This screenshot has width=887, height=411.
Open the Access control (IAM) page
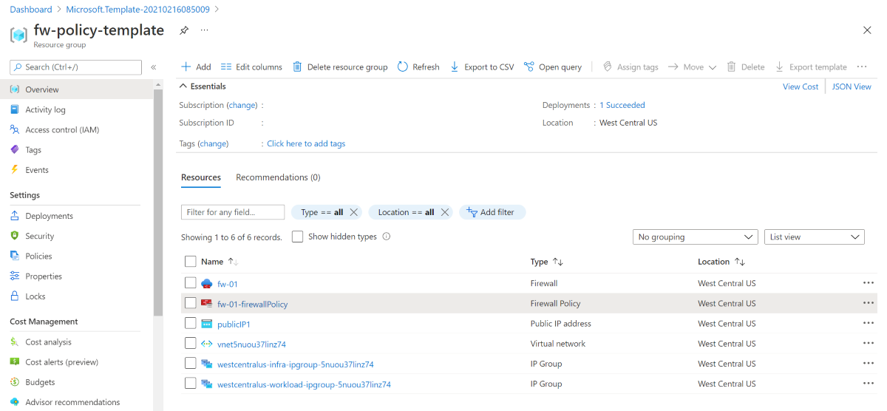click(x=62, y=129)
